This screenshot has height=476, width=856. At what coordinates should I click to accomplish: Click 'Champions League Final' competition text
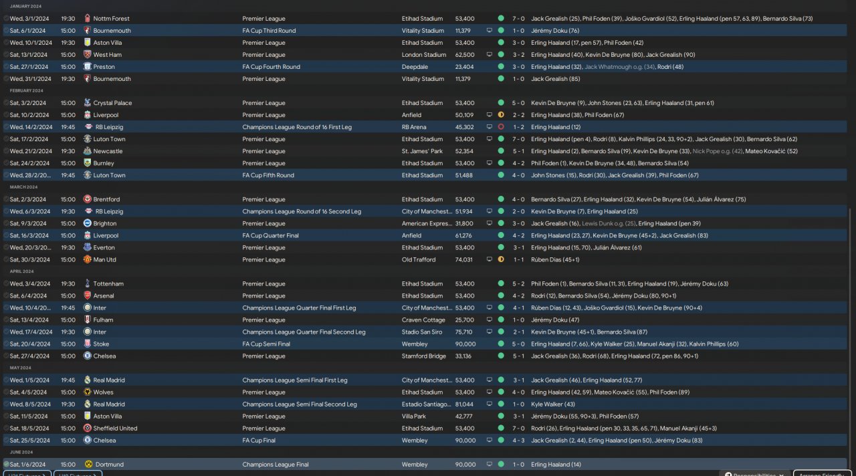coord(276,464)
